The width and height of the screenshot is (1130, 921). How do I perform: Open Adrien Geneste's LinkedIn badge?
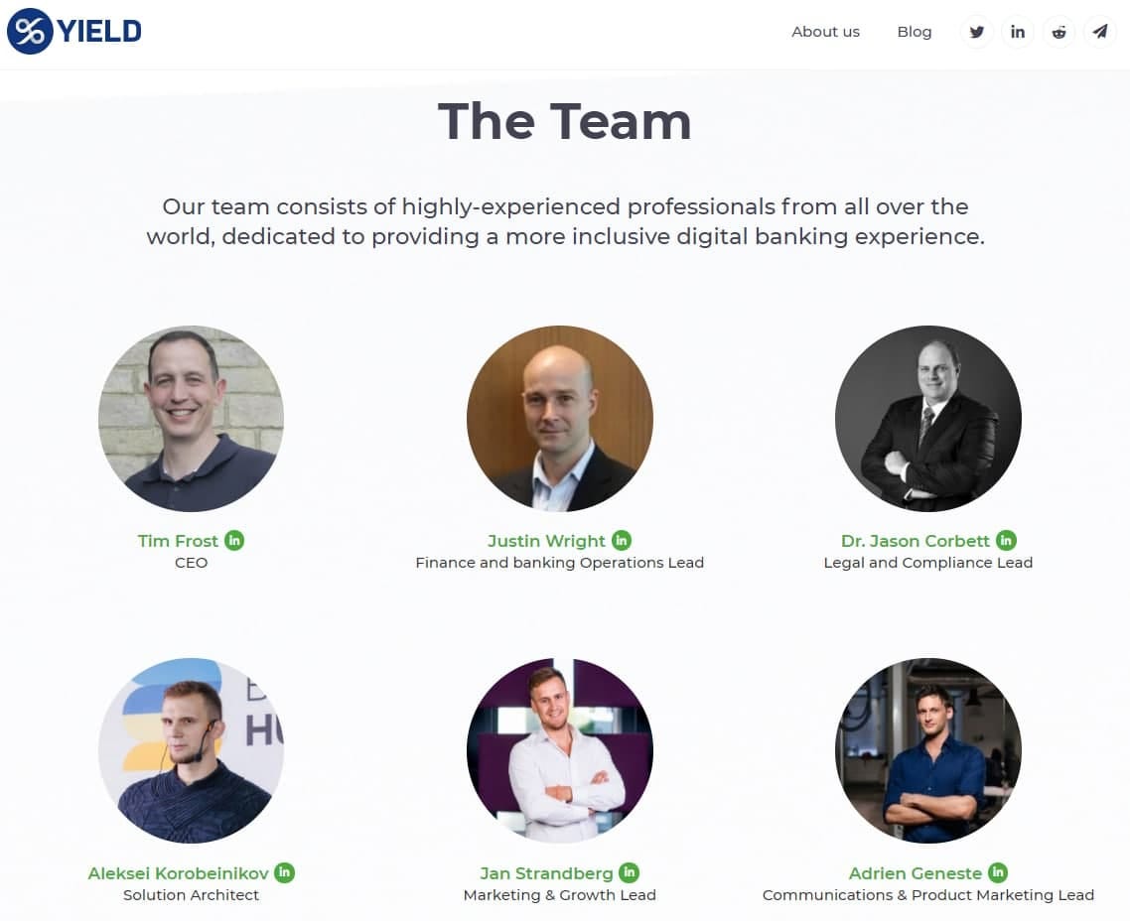pyautogui.click(x=997, y=872)
